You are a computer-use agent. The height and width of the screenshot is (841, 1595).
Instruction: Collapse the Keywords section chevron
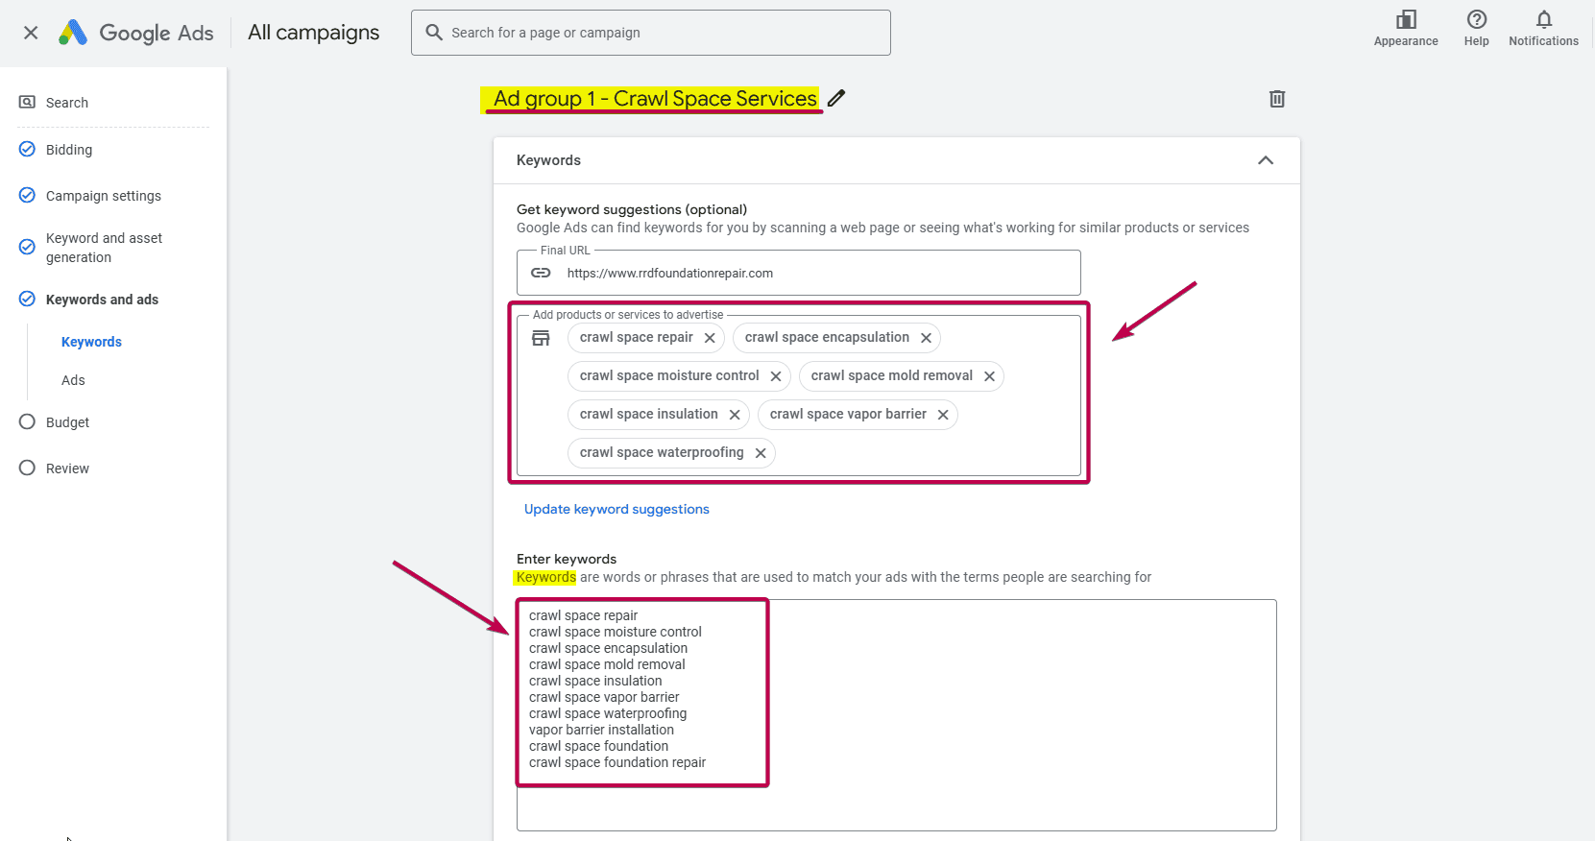[1266, 160]
